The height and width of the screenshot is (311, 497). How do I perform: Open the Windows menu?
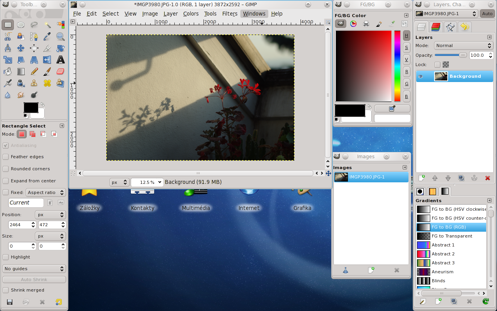pos(254,14)
